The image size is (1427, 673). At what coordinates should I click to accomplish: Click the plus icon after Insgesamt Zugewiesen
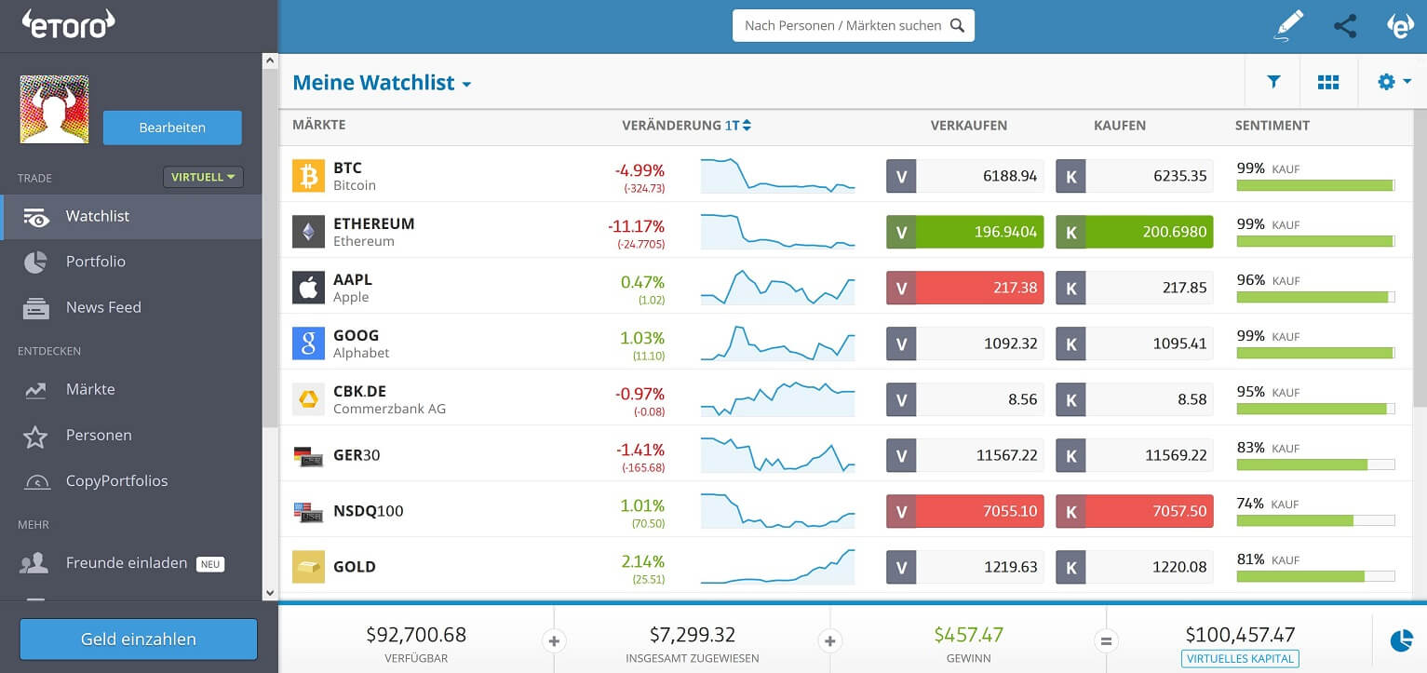point(830,640)
